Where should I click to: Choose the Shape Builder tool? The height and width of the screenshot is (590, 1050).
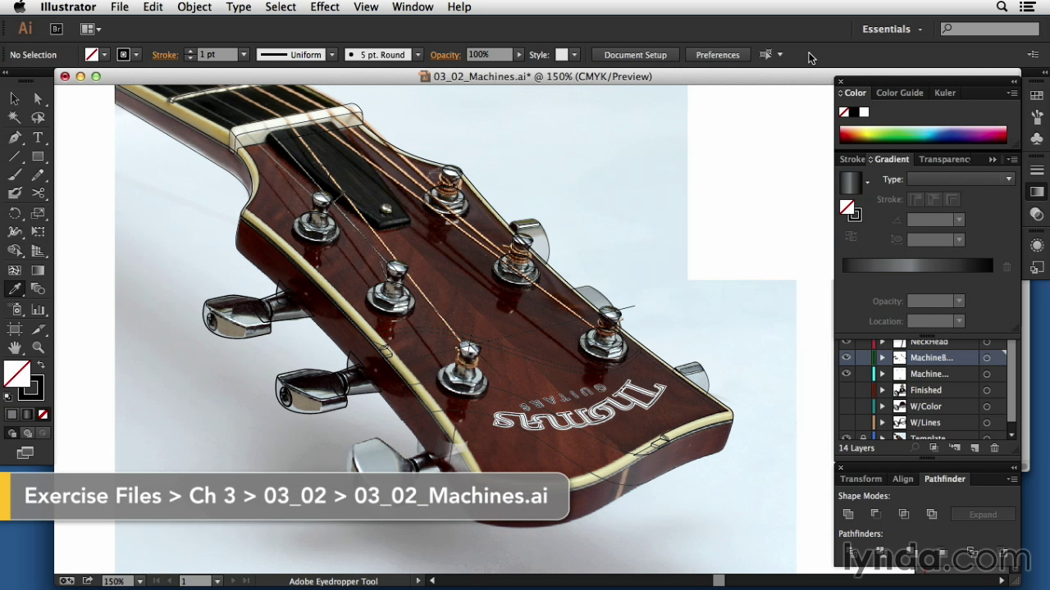(15, 251)
